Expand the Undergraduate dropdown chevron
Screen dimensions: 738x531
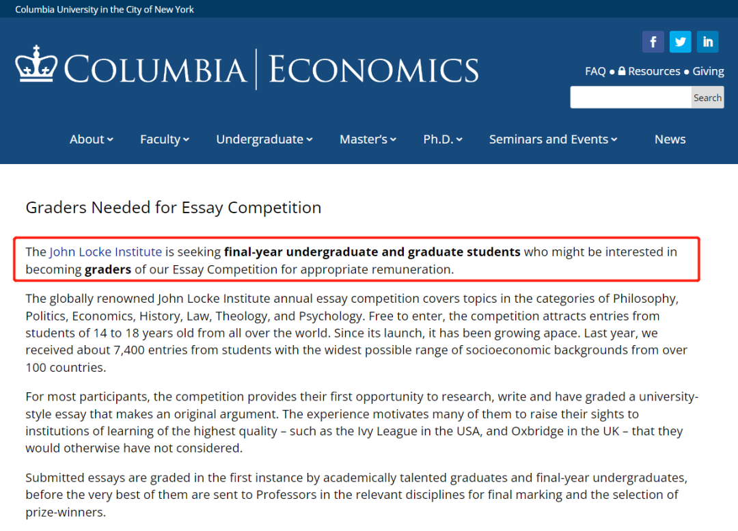point(310,139)
